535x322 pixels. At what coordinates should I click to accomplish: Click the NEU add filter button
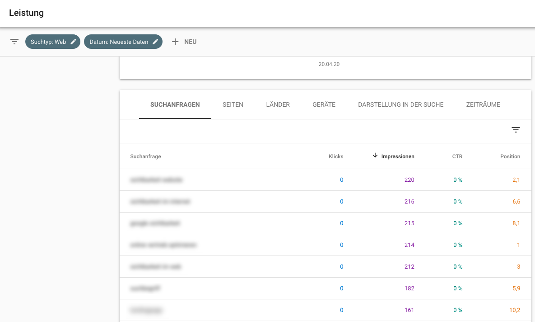pyautogui.click(x=190, y=42)
